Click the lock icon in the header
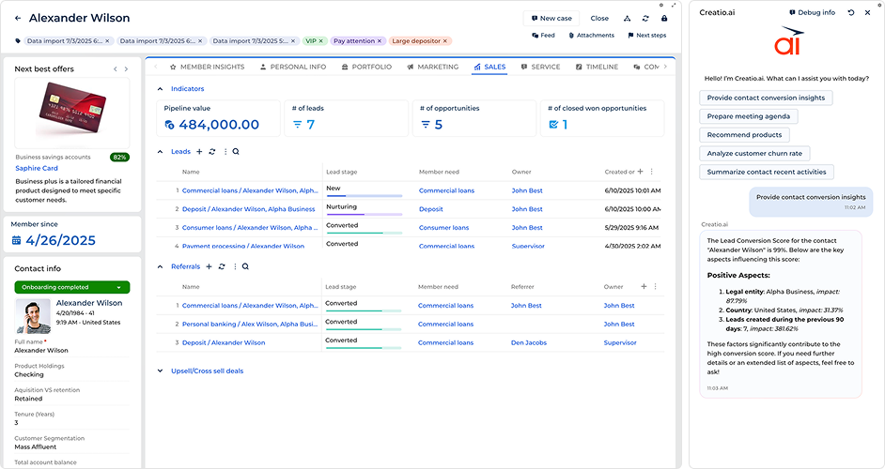The height and width of the screenshot is (469, 885). (664, 18)
